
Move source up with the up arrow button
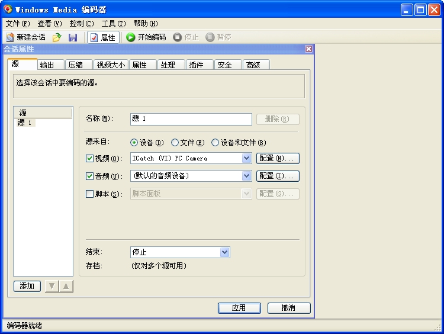[x=66, y=286]
